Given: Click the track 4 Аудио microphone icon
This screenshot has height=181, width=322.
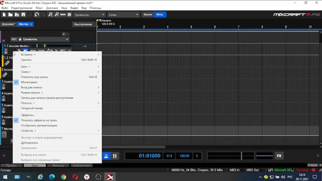Looking at the screenshot, I should pyautogui.click(x=4, y=99).
